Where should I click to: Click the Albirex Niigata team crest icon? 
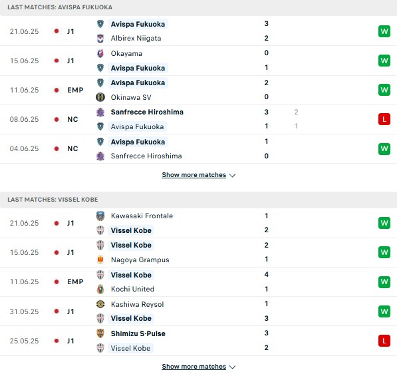pos(100,38)
